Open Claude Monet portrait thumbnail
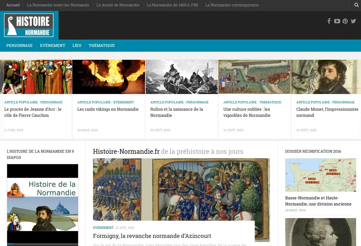Image resolution: width=361 pixels, height=246 pixels. (326, 77)
